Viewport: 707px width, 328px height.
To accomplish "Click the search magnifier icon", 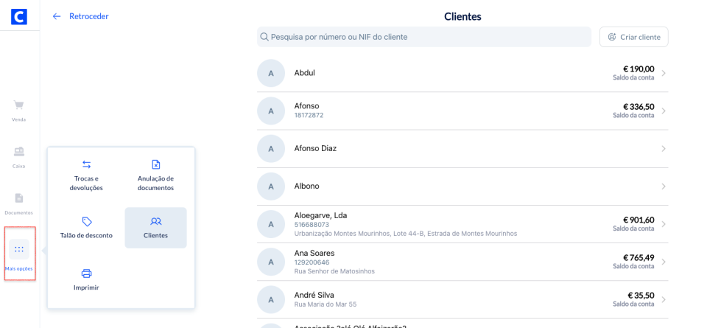I will click(x=264, y=37).
